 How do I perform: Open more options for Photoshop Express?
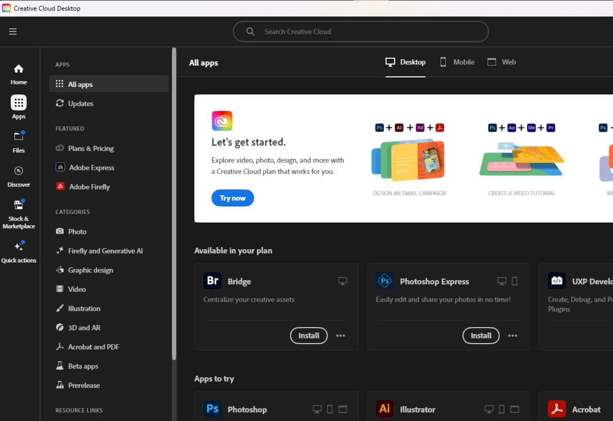pos(513,336)
